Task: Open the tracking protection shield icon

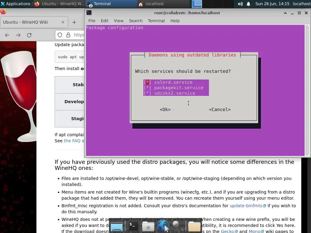Action: pyautogui.click(x=60, y=35)
